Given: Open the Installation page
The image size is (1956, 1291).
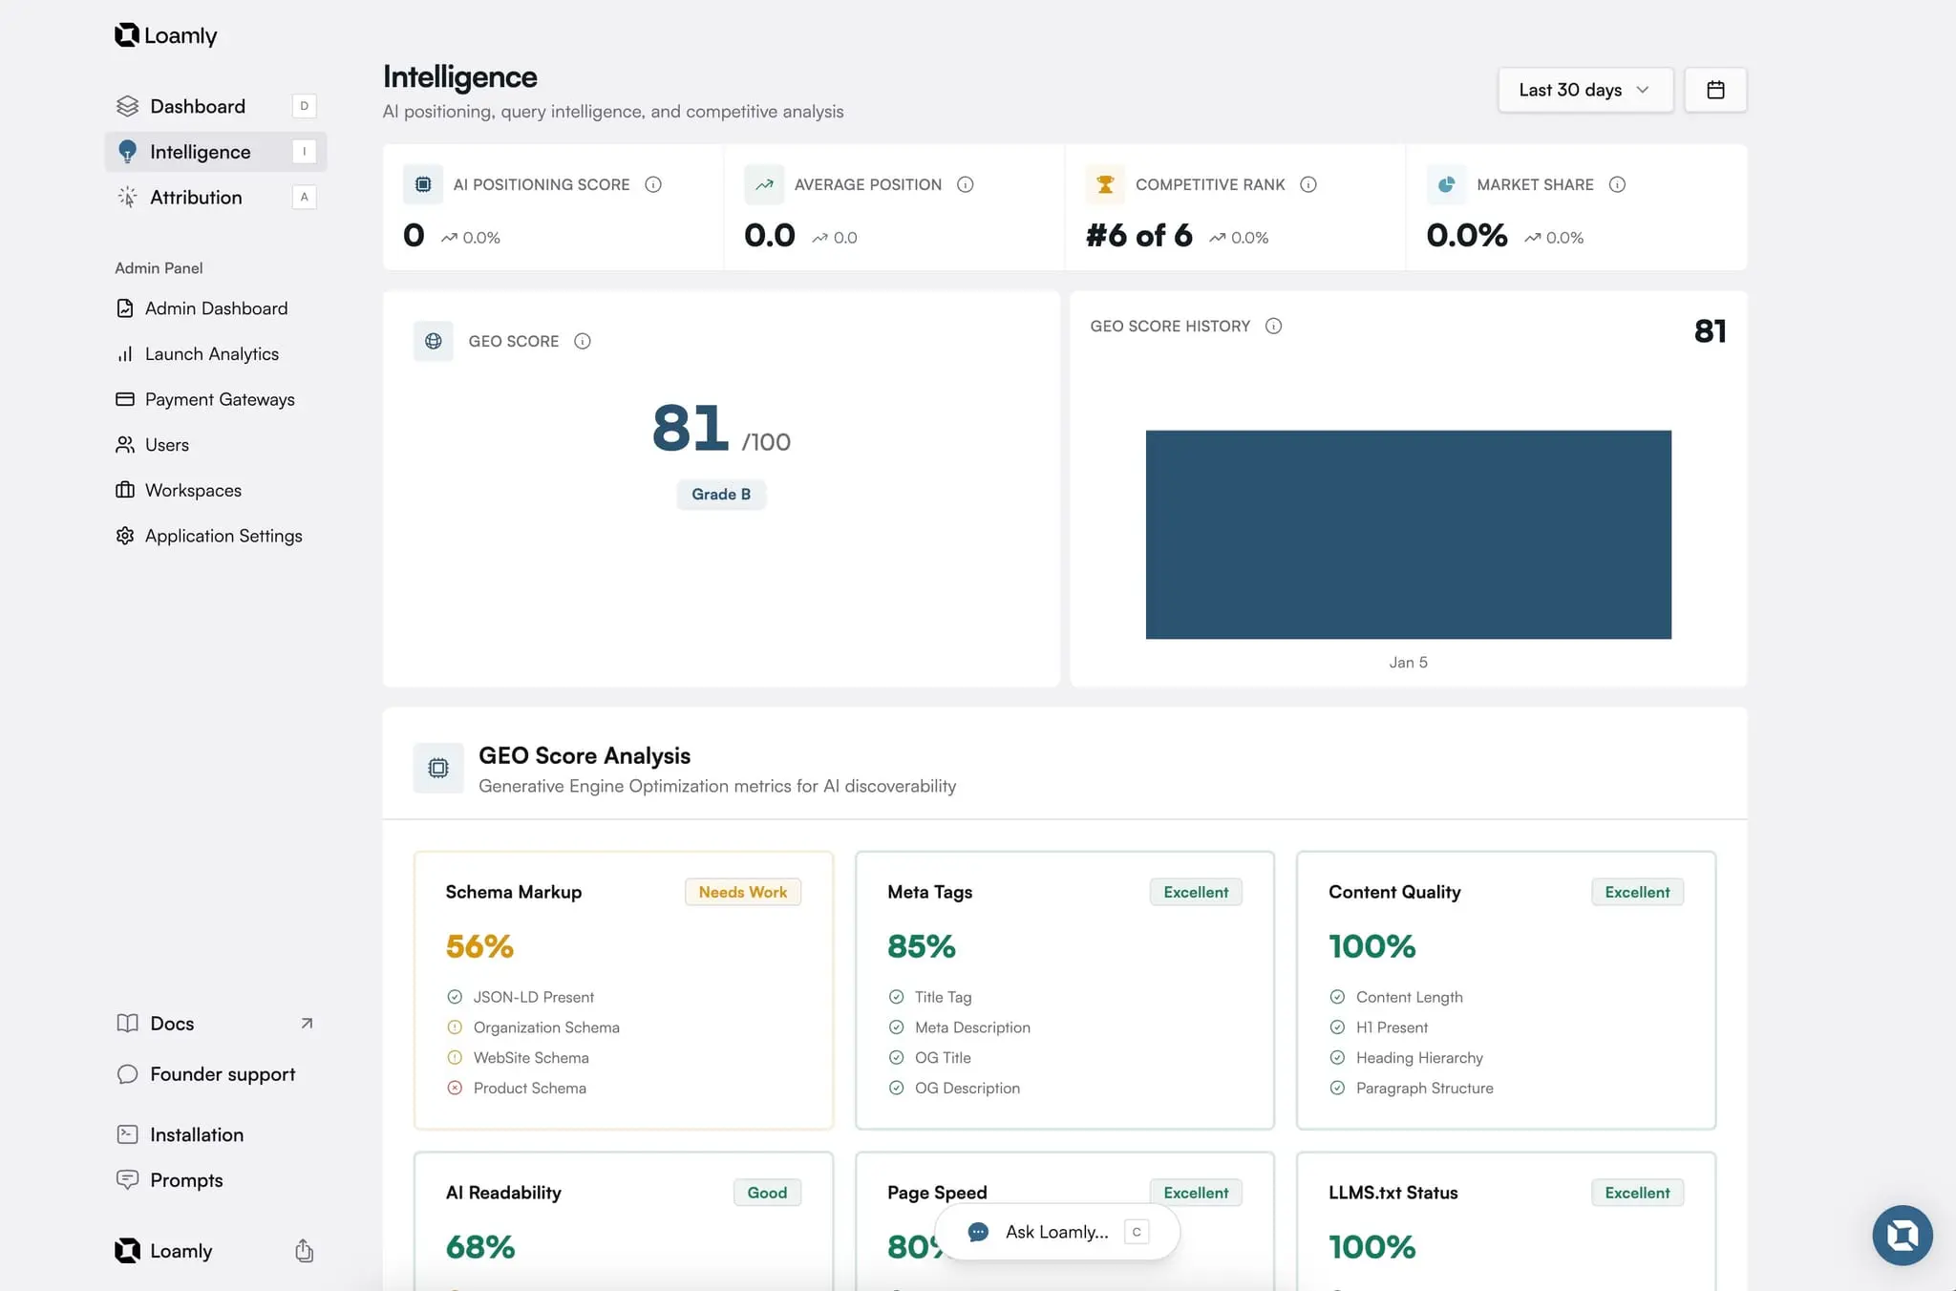Looking at the screenshot, I should (181, 1134).
